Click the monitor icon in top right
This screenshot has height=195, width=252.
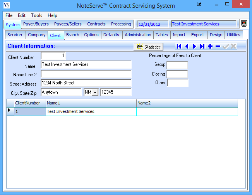tap(244, 24)
